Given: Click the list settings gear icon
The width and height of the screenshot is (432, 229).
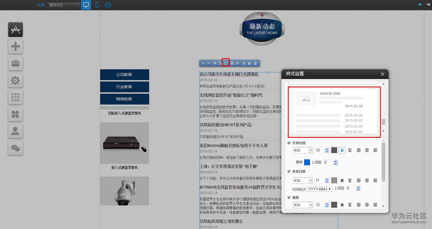Looking at the screenshot, I should tap(220, 63).
